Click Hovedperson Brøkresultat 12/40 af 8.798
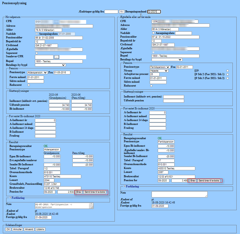 pyautogui.click(x=62, y=188)
